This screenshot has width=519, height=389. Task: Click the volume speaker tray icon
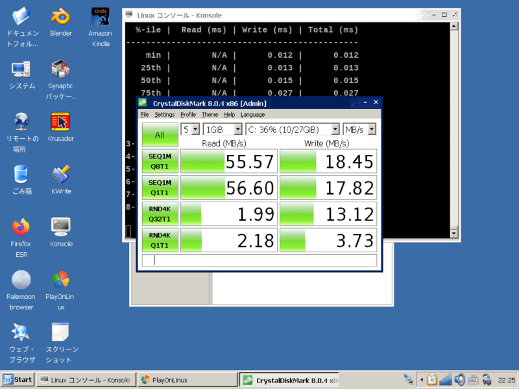460,380
